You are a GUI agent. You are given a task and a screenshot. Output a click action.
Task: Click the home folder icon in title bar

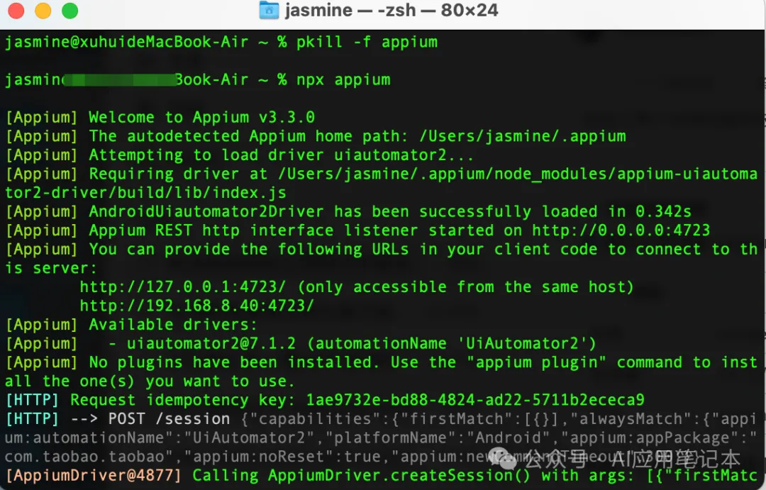(269, 10)
